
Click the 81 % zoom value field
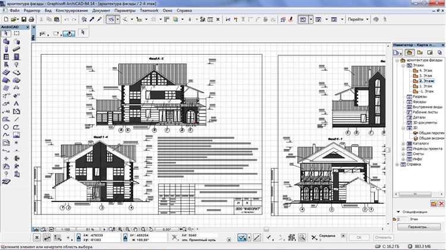coord(90,229)
